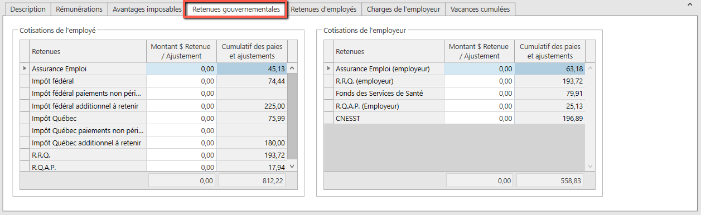
Task: Click employee list scroll-down arrow
Action: click(x=292, y=167)
